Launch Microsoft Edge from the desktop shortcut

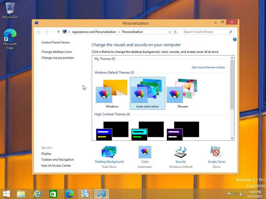tap(10, 39)
